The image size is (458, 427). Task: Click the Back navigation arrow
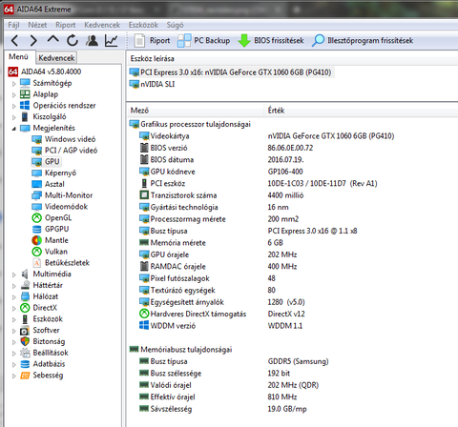pyautogui.click(x=14, y=41)
